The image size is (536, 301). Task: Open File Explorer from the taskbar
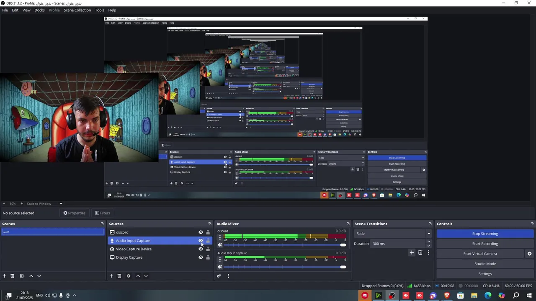474,296
